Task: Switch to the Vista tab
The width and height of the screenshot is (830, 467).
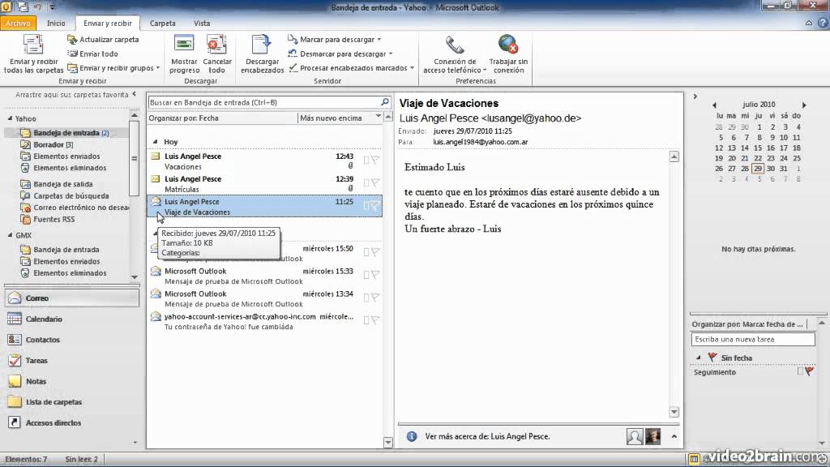Action: pos(202,24)
